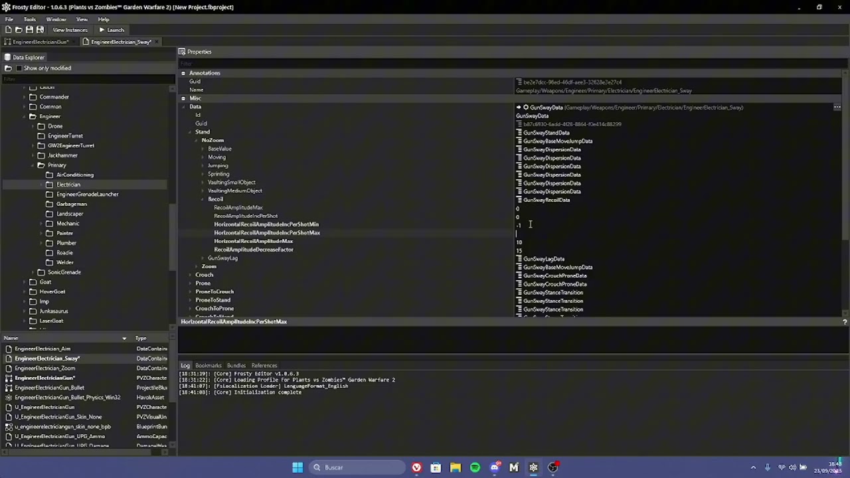Select the EngineerElectricianGun_Bullet asset
This screenshot has width=850, height=478.
pyautogui.click(x=49, y=388)
